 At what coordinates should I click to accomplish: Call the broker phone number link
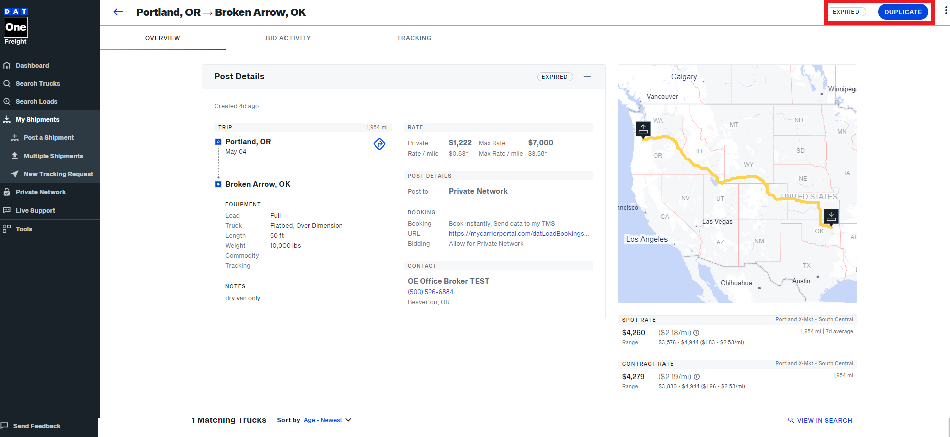430,292
